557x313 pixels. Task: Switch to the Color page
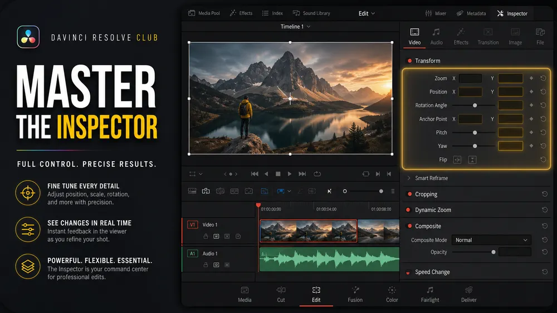[x=392, y=295]
